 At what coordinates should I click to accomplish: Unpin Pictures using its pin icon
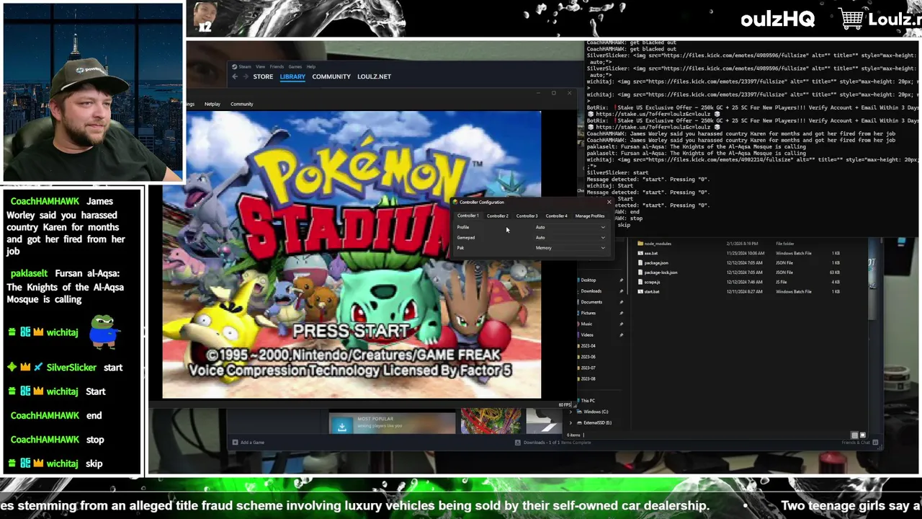tap(621, 313)
